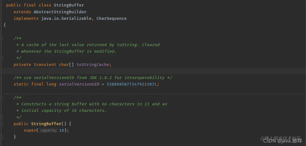Collapse the toStringCache Javadoc comment start marker

(2, 38)
